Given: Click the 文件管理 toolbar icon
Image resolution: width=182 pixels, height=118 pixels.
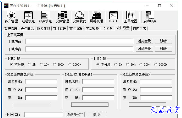Looking at the screenshot, I should (x=62, y=17).
